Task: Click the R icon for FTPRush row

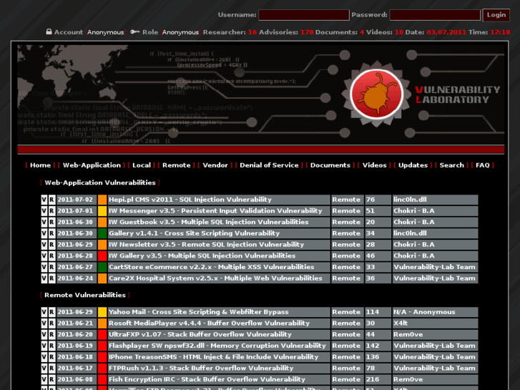Action: [51, 369]
